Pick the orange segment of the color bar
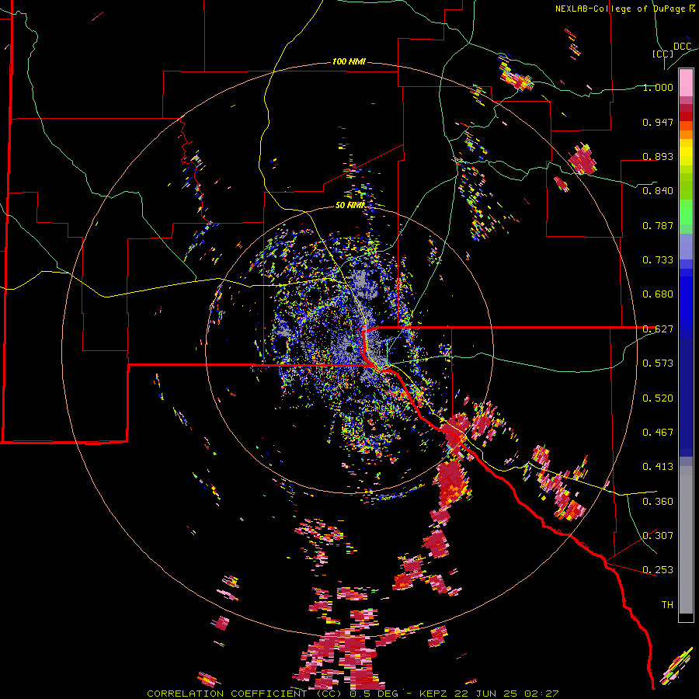Screen dimensions: 699x699 click(x=686, y=134)
